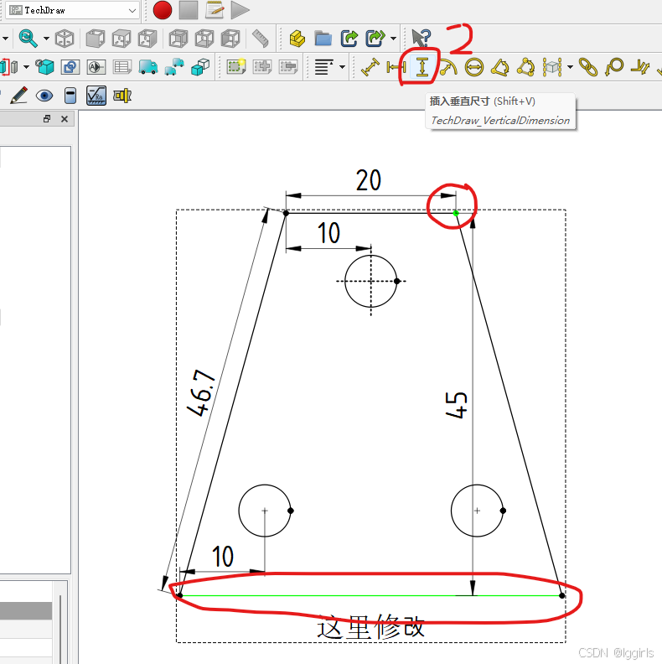662x664 pixels.
Task: Insert a balloon annotation
Action: coord(614,67)
